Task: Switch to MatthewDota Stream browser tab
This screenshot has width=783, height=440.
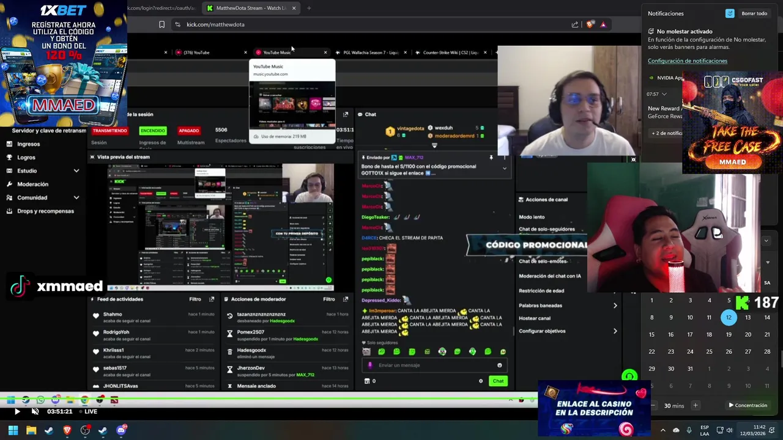Action: (x=251, y=8)
